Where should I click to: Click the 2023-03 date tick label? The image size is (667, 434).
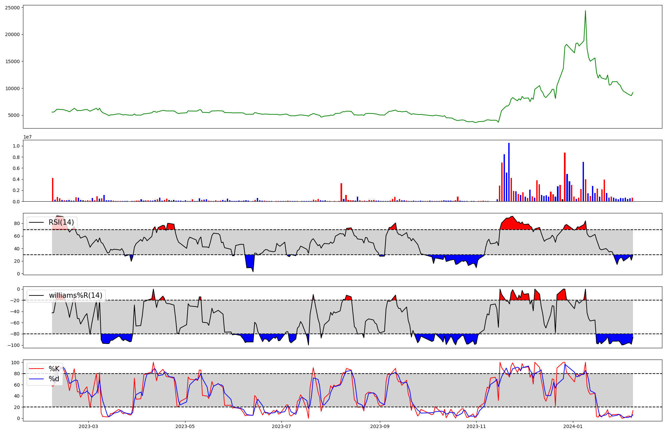[x=88, y=426]
